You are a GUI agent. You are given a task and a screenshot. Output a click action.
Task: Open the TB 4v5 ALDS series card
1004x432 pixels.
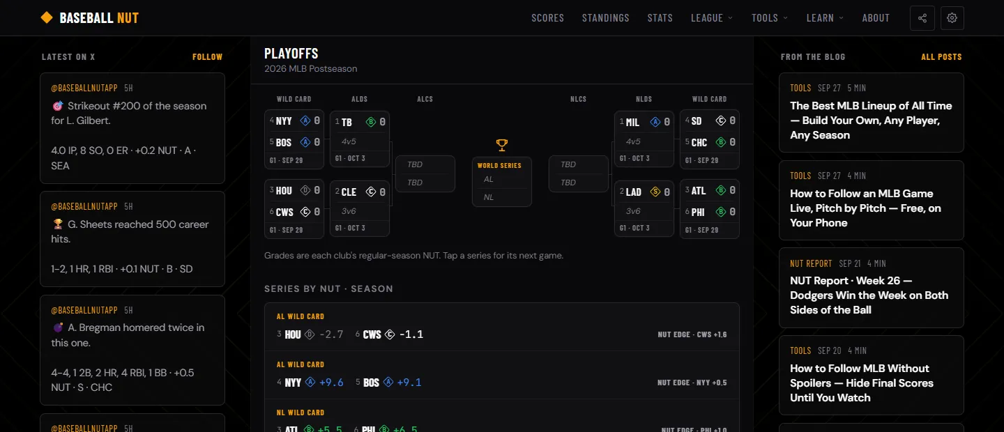pyautogui.click(x=360, y=139)
